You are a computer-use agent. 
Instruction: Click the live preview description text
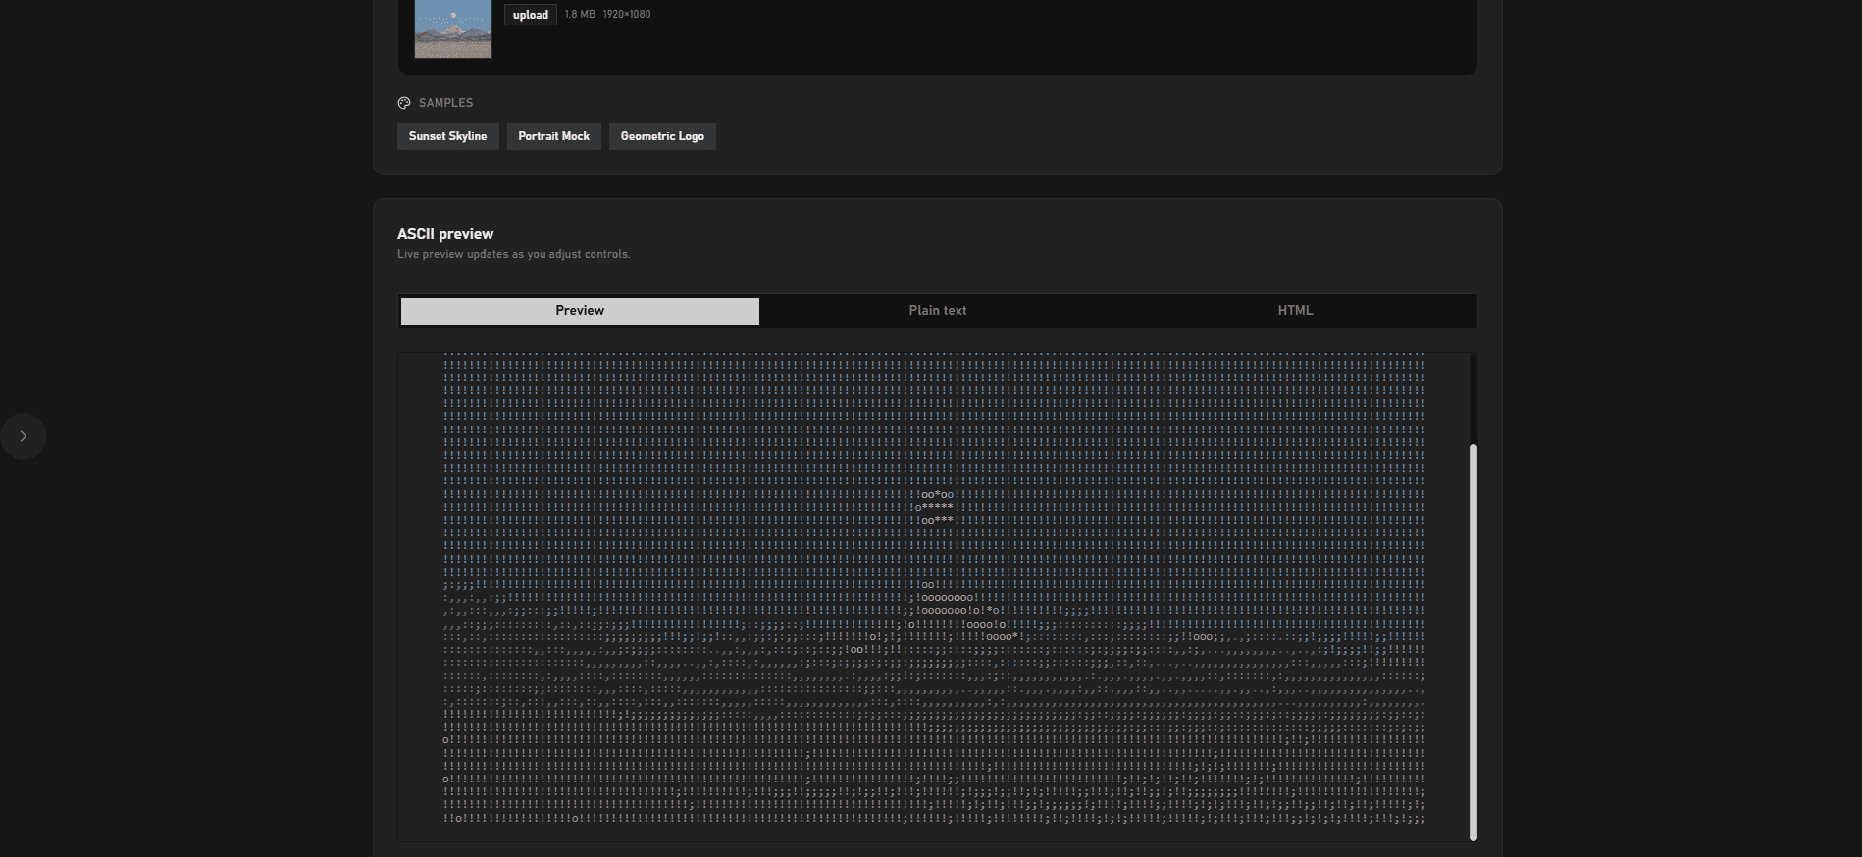pyautogui.click(x=513, y=254)
